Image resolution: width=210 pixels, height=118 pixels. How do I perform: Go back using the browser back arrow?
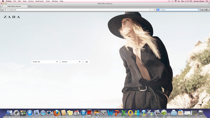(2, 10)
